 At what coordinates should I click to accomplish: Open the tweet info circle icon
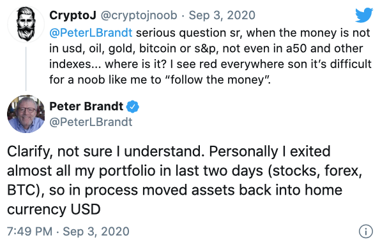point(366,231)
